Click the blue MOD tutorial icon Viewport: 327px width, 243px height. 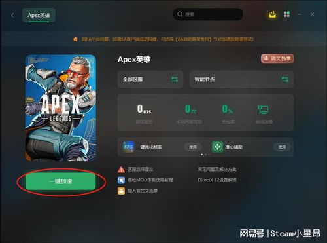point(121,180)
